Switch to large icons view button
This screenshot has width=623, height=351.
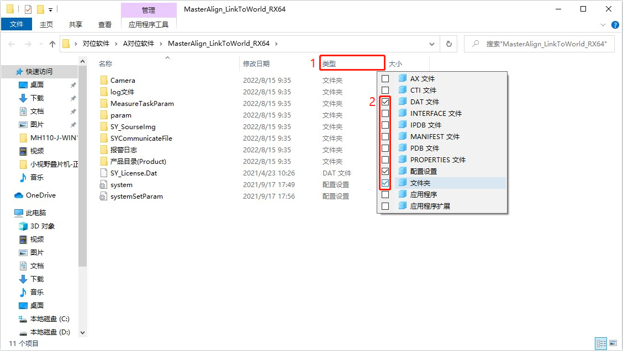point(613,343)
